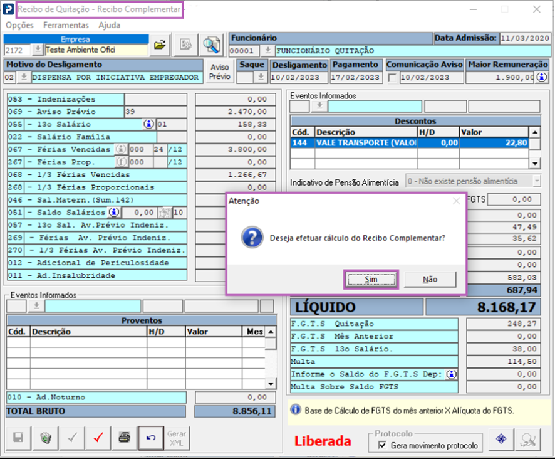Click the info icon beside 13o Salário
555x459 pixels.
coord(148,124)
